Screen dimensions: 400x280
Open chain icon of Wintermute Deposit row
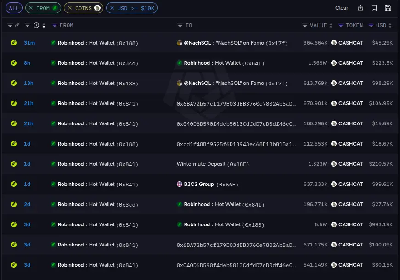14,164
